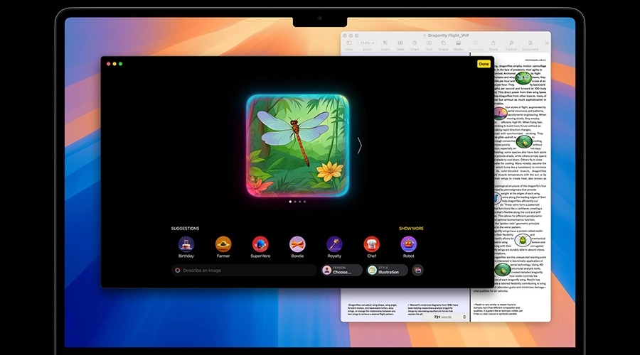Choose the Chef hat suggestion
Screen dimensions: 640x355
pyautogui.click(x=371, y=244)
